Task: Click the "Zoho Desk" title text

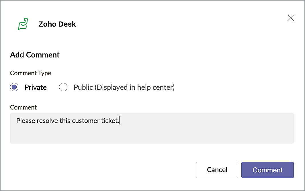Action: coord(57,24)
